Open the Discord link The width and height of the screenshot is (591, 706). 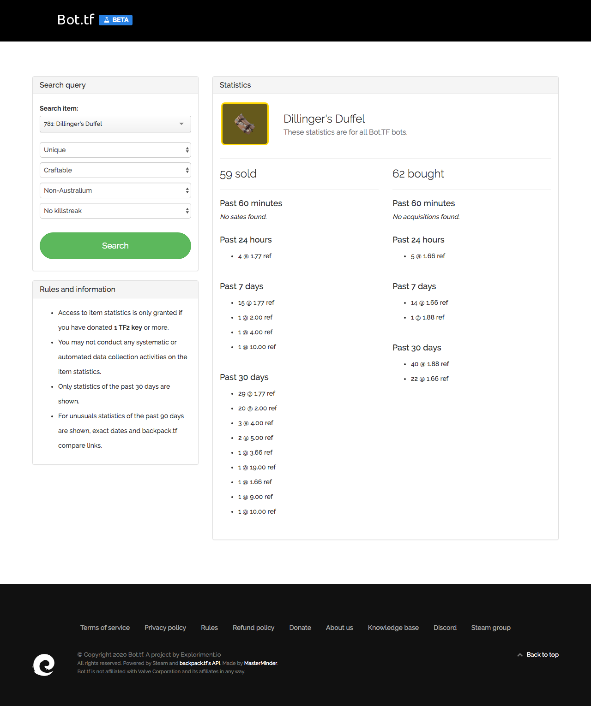(445, 628)
